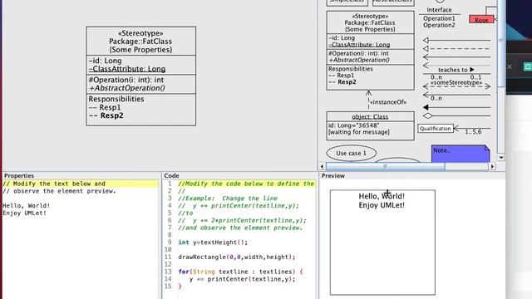532x299 pixels.
Task: Click code line '// y += 2*printCenter(textline,y);'
Action: (x=242, y=220)
